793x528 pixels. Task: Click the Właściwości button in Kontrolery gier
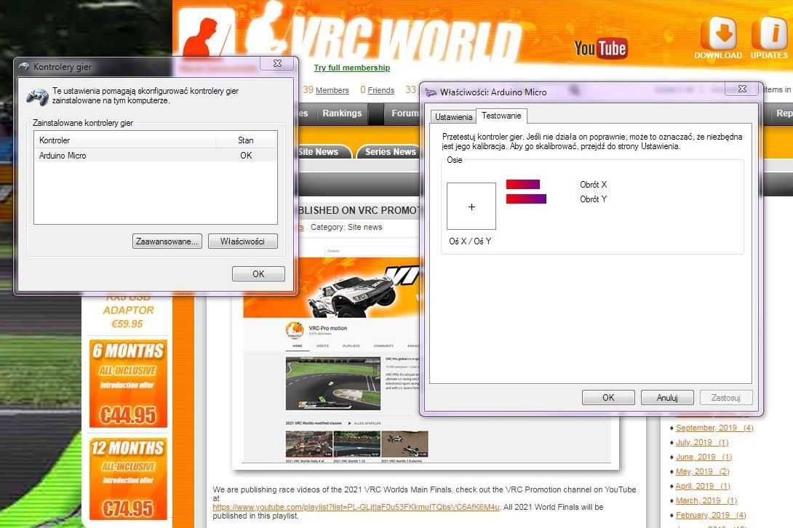point(242,241)
